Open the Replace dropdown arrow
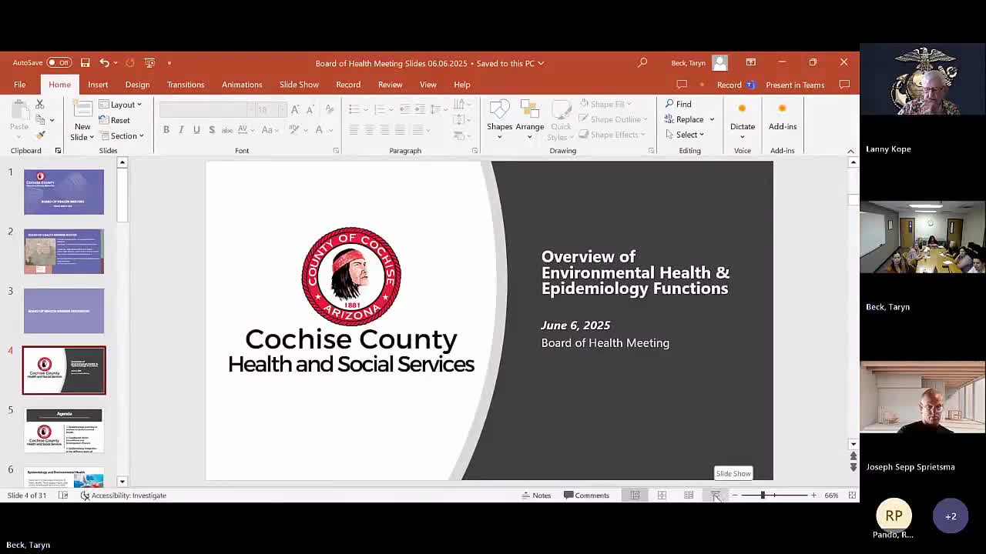986x554 pixels. 712,119
